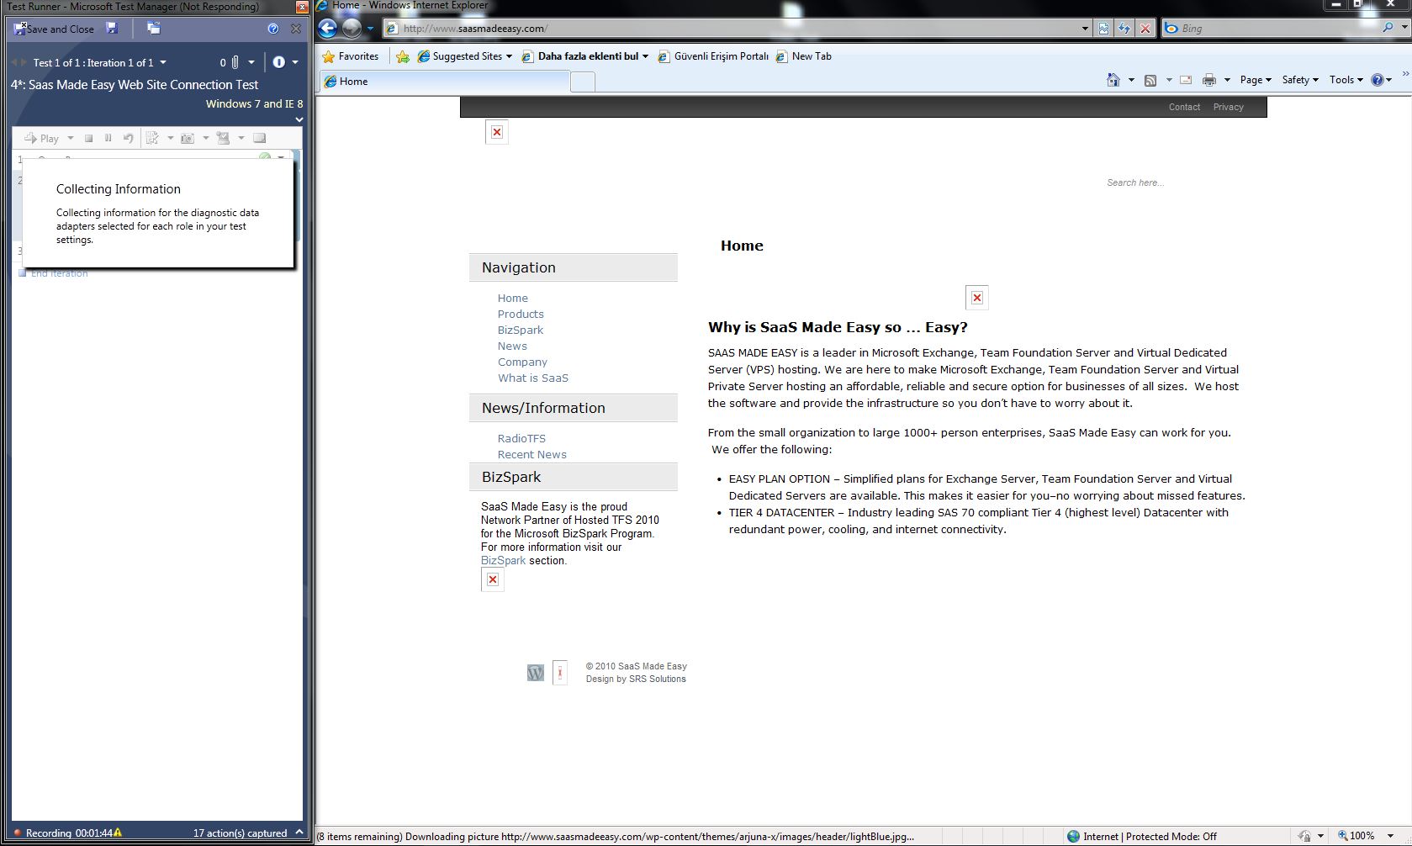Viewport: 1412px width, 846px height.
Task: Open Güvenli Erişim Portalı favorite link
Action: click(713, 56)
